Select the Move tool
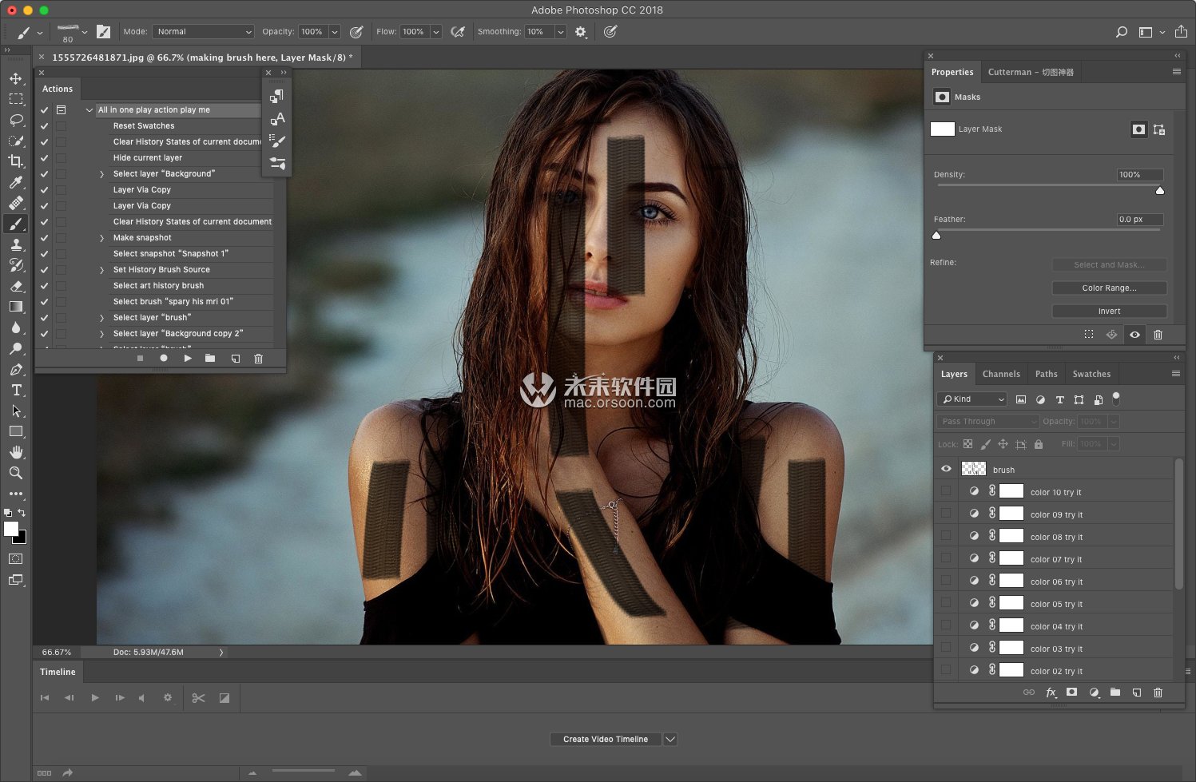 tap(15, 78)
